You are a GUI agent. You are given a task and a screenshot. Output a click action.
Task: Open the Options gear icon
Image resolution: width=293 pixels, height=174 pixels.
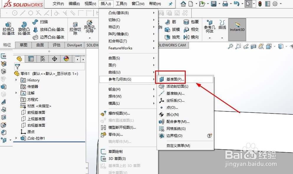pos(275,4)
